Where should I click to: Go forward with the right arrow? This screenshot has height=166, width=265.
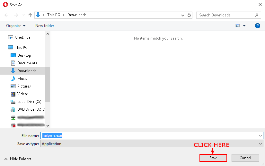16,15
